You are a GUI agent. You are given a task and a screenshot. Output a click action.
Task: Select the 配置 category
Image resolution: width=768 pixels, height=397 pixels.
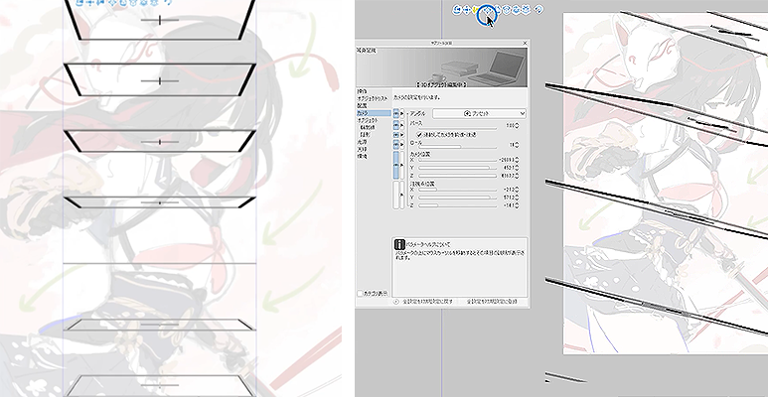click(362, 106)
